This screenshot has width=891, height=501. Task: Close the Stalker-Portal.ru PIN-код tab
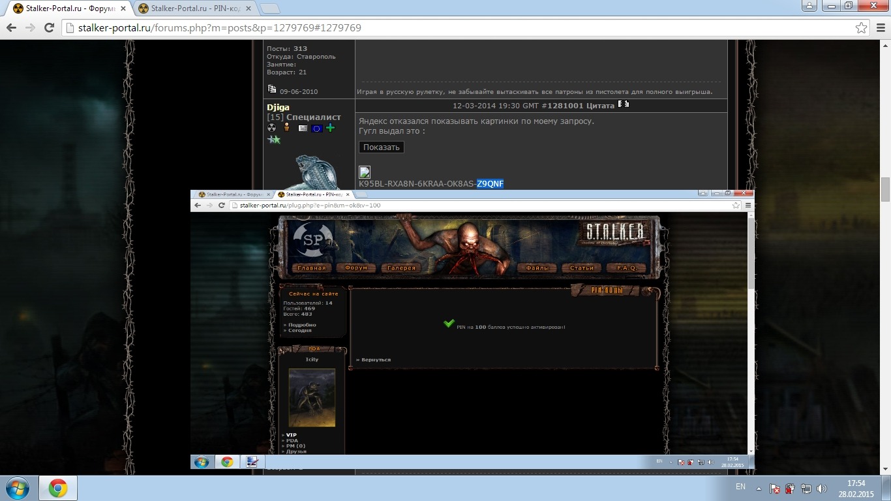(x=249, y=8)
